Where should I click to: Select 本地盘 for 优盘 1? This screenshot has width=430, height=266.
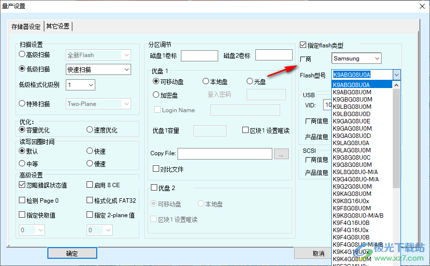tap(206, 81)
